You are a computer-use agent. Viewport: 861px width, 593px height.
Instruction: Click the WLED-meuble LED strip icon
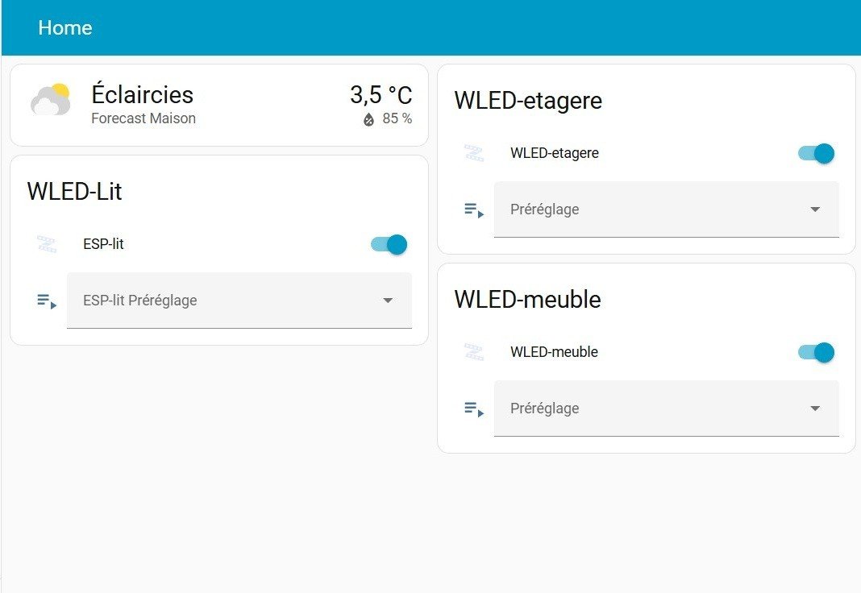pyautogui.click(x=474, y=352)
